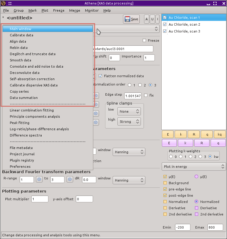227x239 pixels.
Task: Open backward transform Hanning window dropdown
Action: click(x=129, y=180)
